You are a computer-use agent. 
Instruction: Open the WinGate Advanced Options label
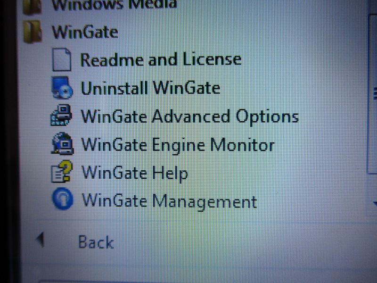tap(190, 117)
